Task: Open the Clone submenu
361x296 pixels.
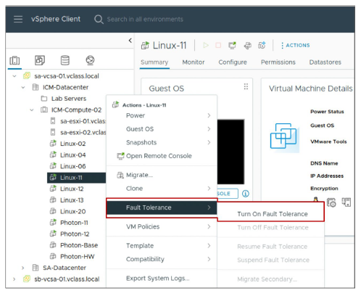Action: pyautogui.click(x=162, y=189)
